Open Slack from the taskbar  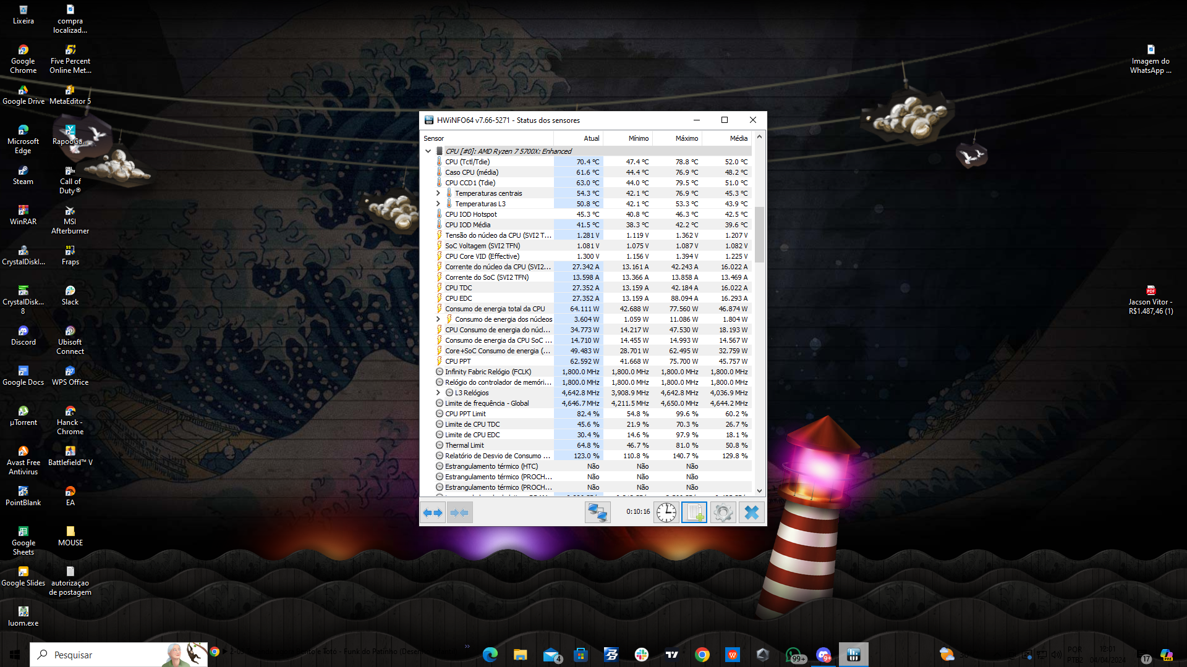click(642, 655)
